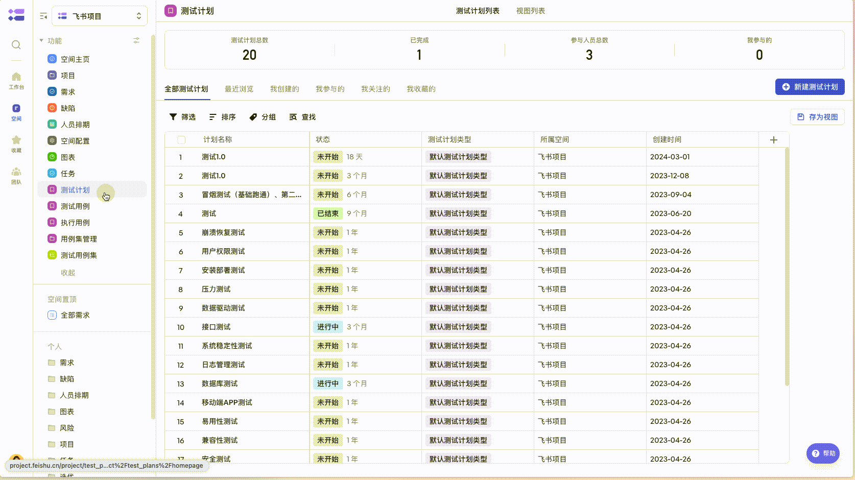Open the 压力测试 plan
The image size is (855, 480).
pyautogui.click(x=216, y=289)
